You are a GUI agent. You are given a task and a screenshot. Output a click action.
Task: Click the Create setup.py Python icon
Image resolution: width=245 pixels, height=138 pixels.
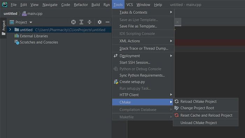tap(116, 82)
